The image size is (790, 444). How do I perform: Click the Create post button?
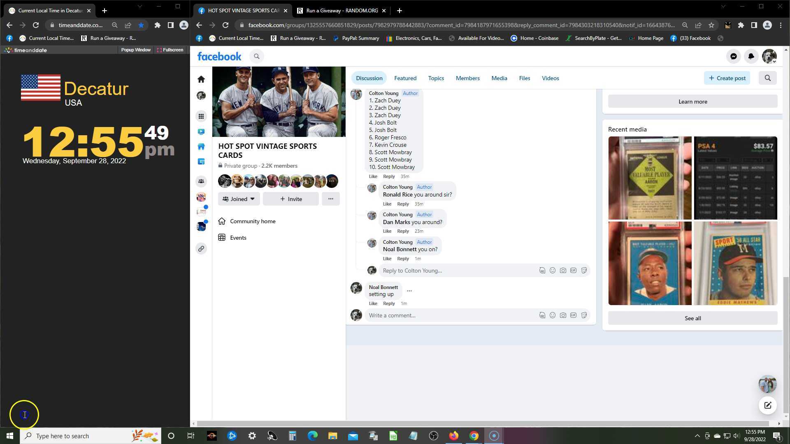point(727,78)
